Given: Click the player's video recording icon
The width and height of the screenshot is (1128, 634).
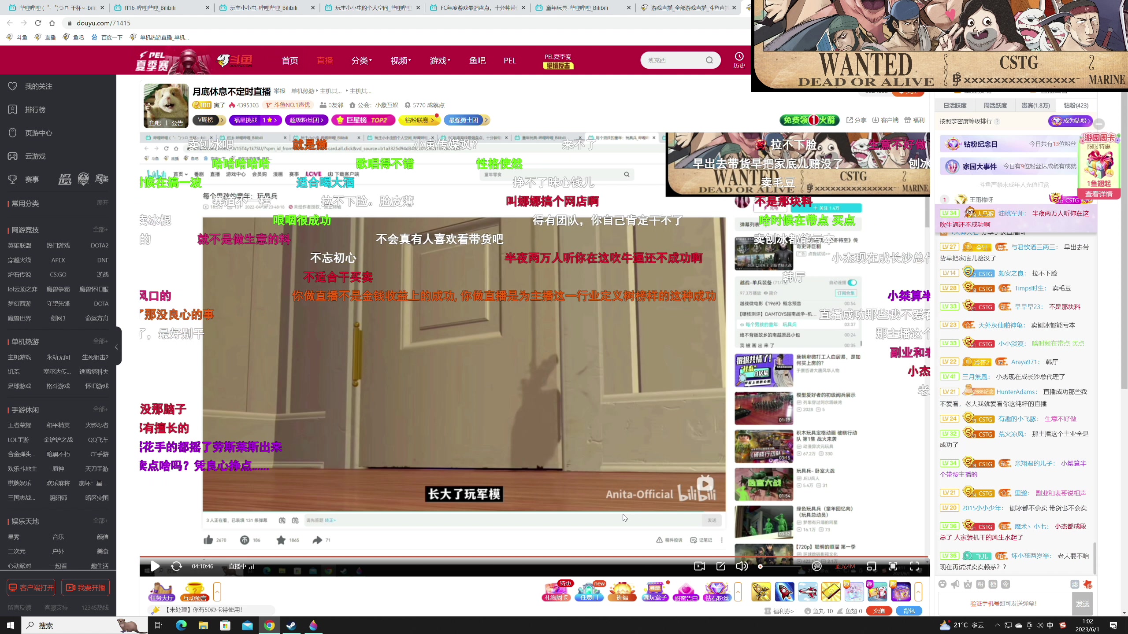Looking at the screenshot, I should tap(699, 566).
